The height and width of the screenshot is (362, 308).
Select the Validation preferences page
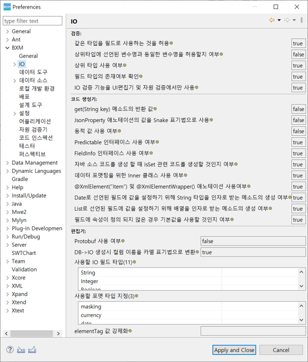coord(24,269)
